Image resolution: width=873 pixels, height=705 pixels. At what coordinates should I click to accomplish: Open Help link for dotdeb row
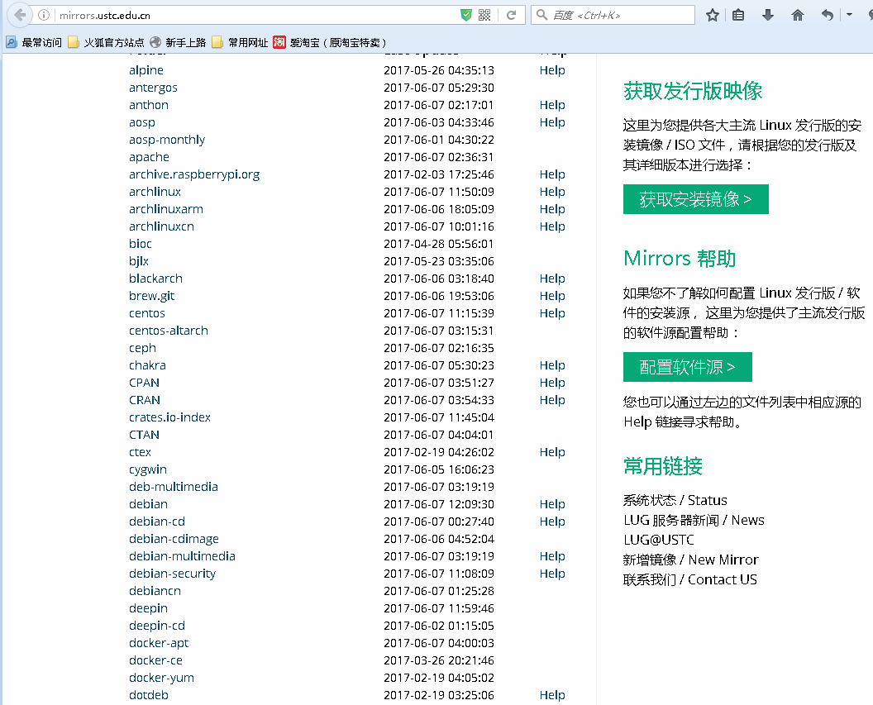(x=551, y=695)
